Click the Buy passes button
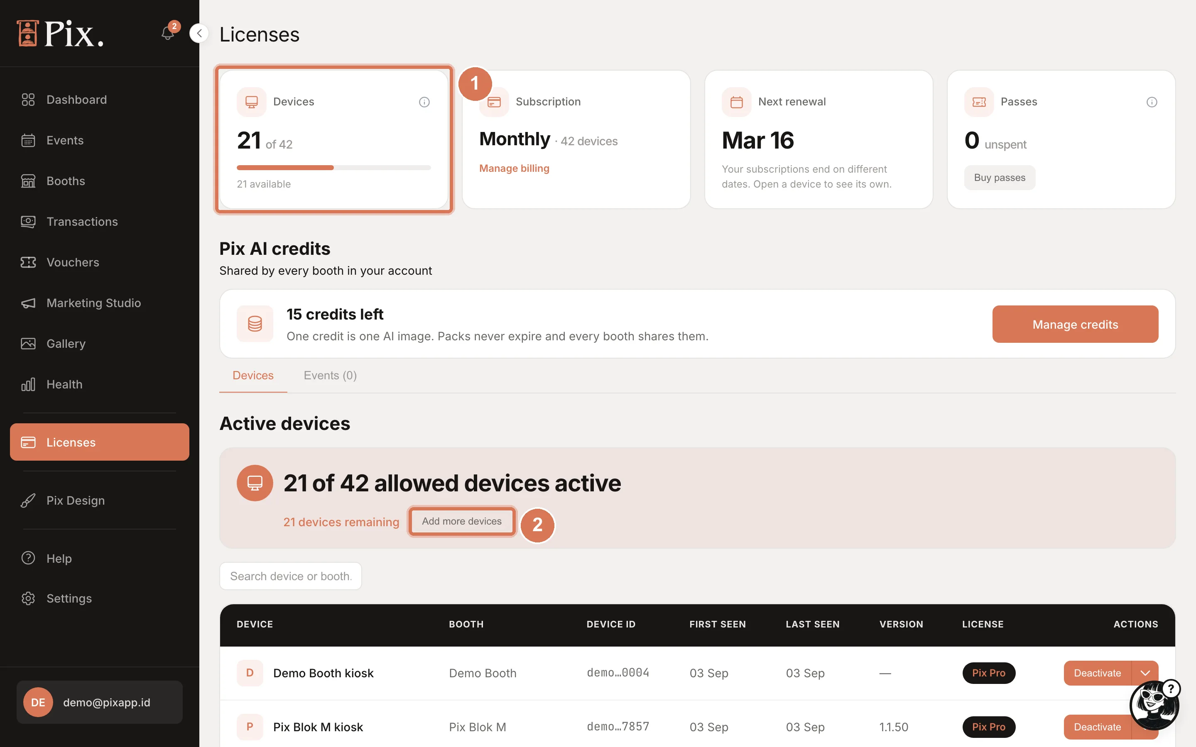 coord(999,178)
